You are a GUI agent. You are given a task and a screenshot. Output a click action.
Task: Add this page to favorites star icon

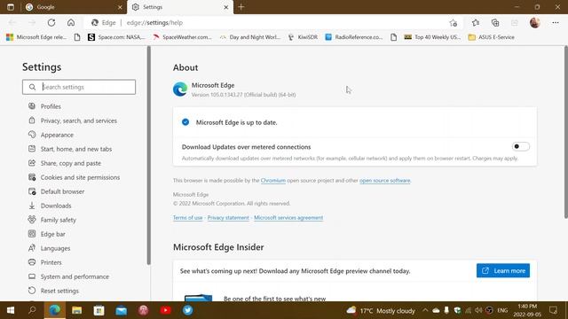pos(454,23)
